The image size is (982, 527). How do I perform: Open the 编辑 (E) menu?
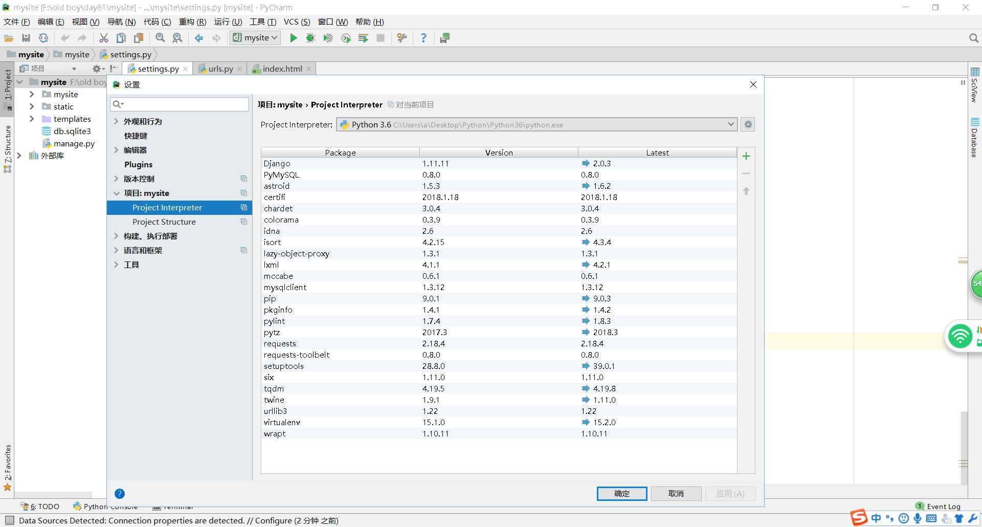coord(51,21)
